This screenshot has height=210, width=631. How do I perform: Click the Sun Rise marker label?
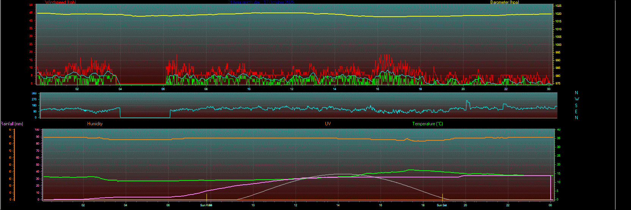(x=206, y=205)
